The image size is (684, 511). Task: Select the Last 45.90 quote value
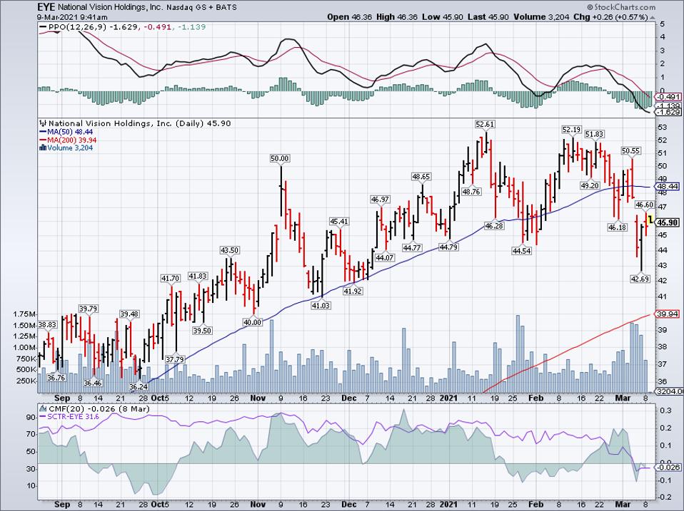point(488,17)
